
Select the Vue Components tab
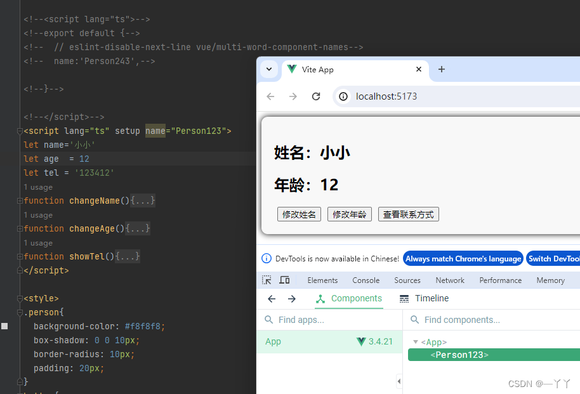click(349, 299)
